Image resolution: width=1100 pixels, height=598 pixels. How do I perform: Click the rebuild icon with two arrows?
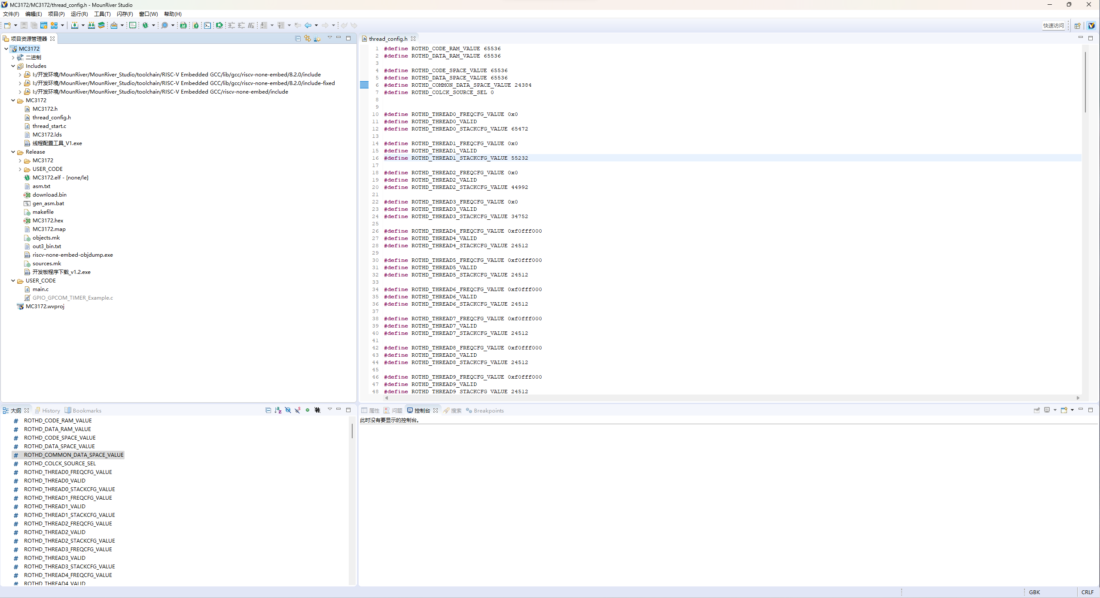tap(91, 25)
